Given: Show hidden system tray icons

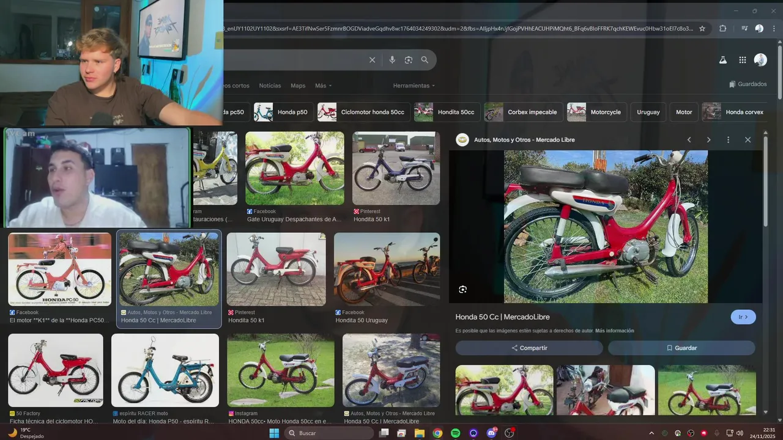Looking at the screenshot, I should [651, 433].
